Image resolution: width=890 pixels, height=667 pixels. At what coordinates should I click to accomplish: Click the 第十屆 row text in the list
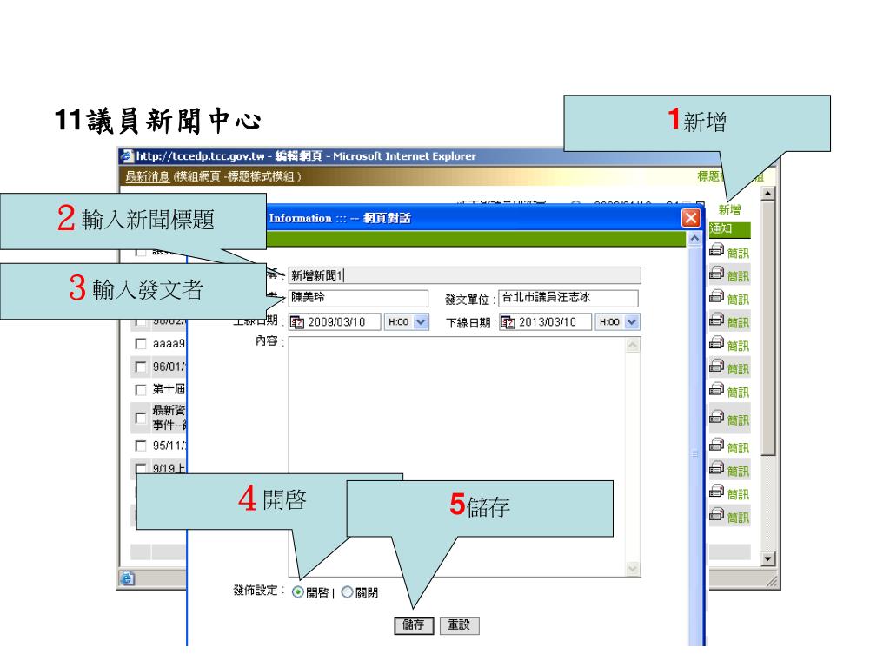pyautogui.click(x=169, y=389)
